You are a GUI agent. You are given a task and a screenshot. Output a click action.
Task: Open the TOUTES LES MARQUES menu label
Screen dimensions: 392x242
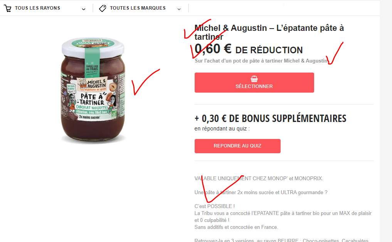coord(138,8)
